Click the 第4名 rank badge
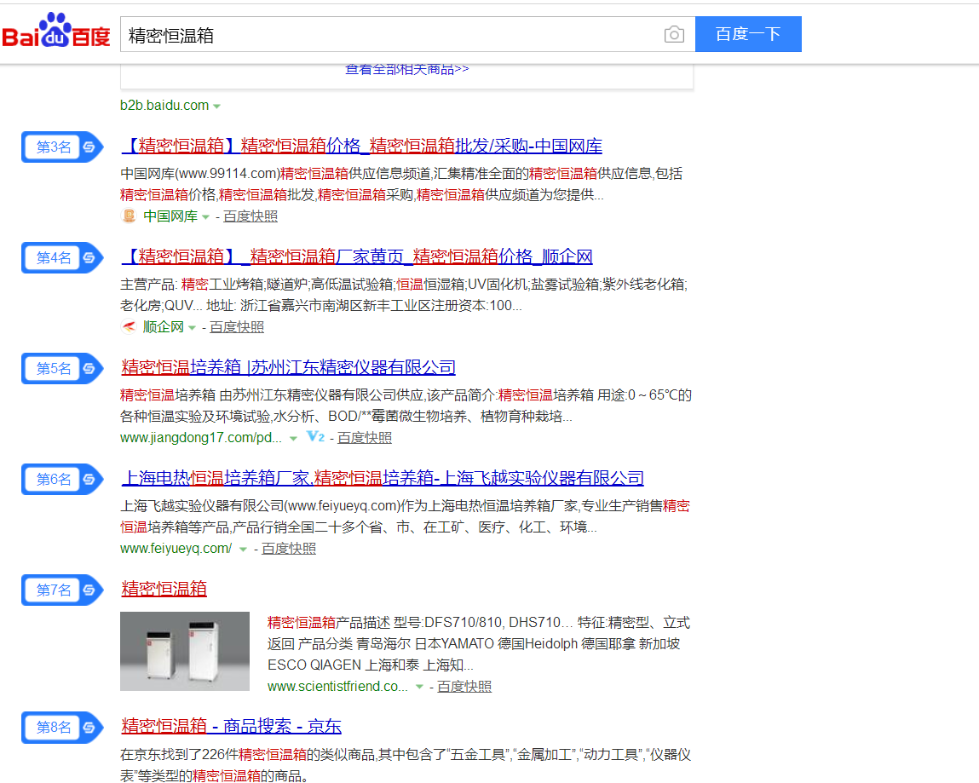979x783 pixels. coord(62,258)
